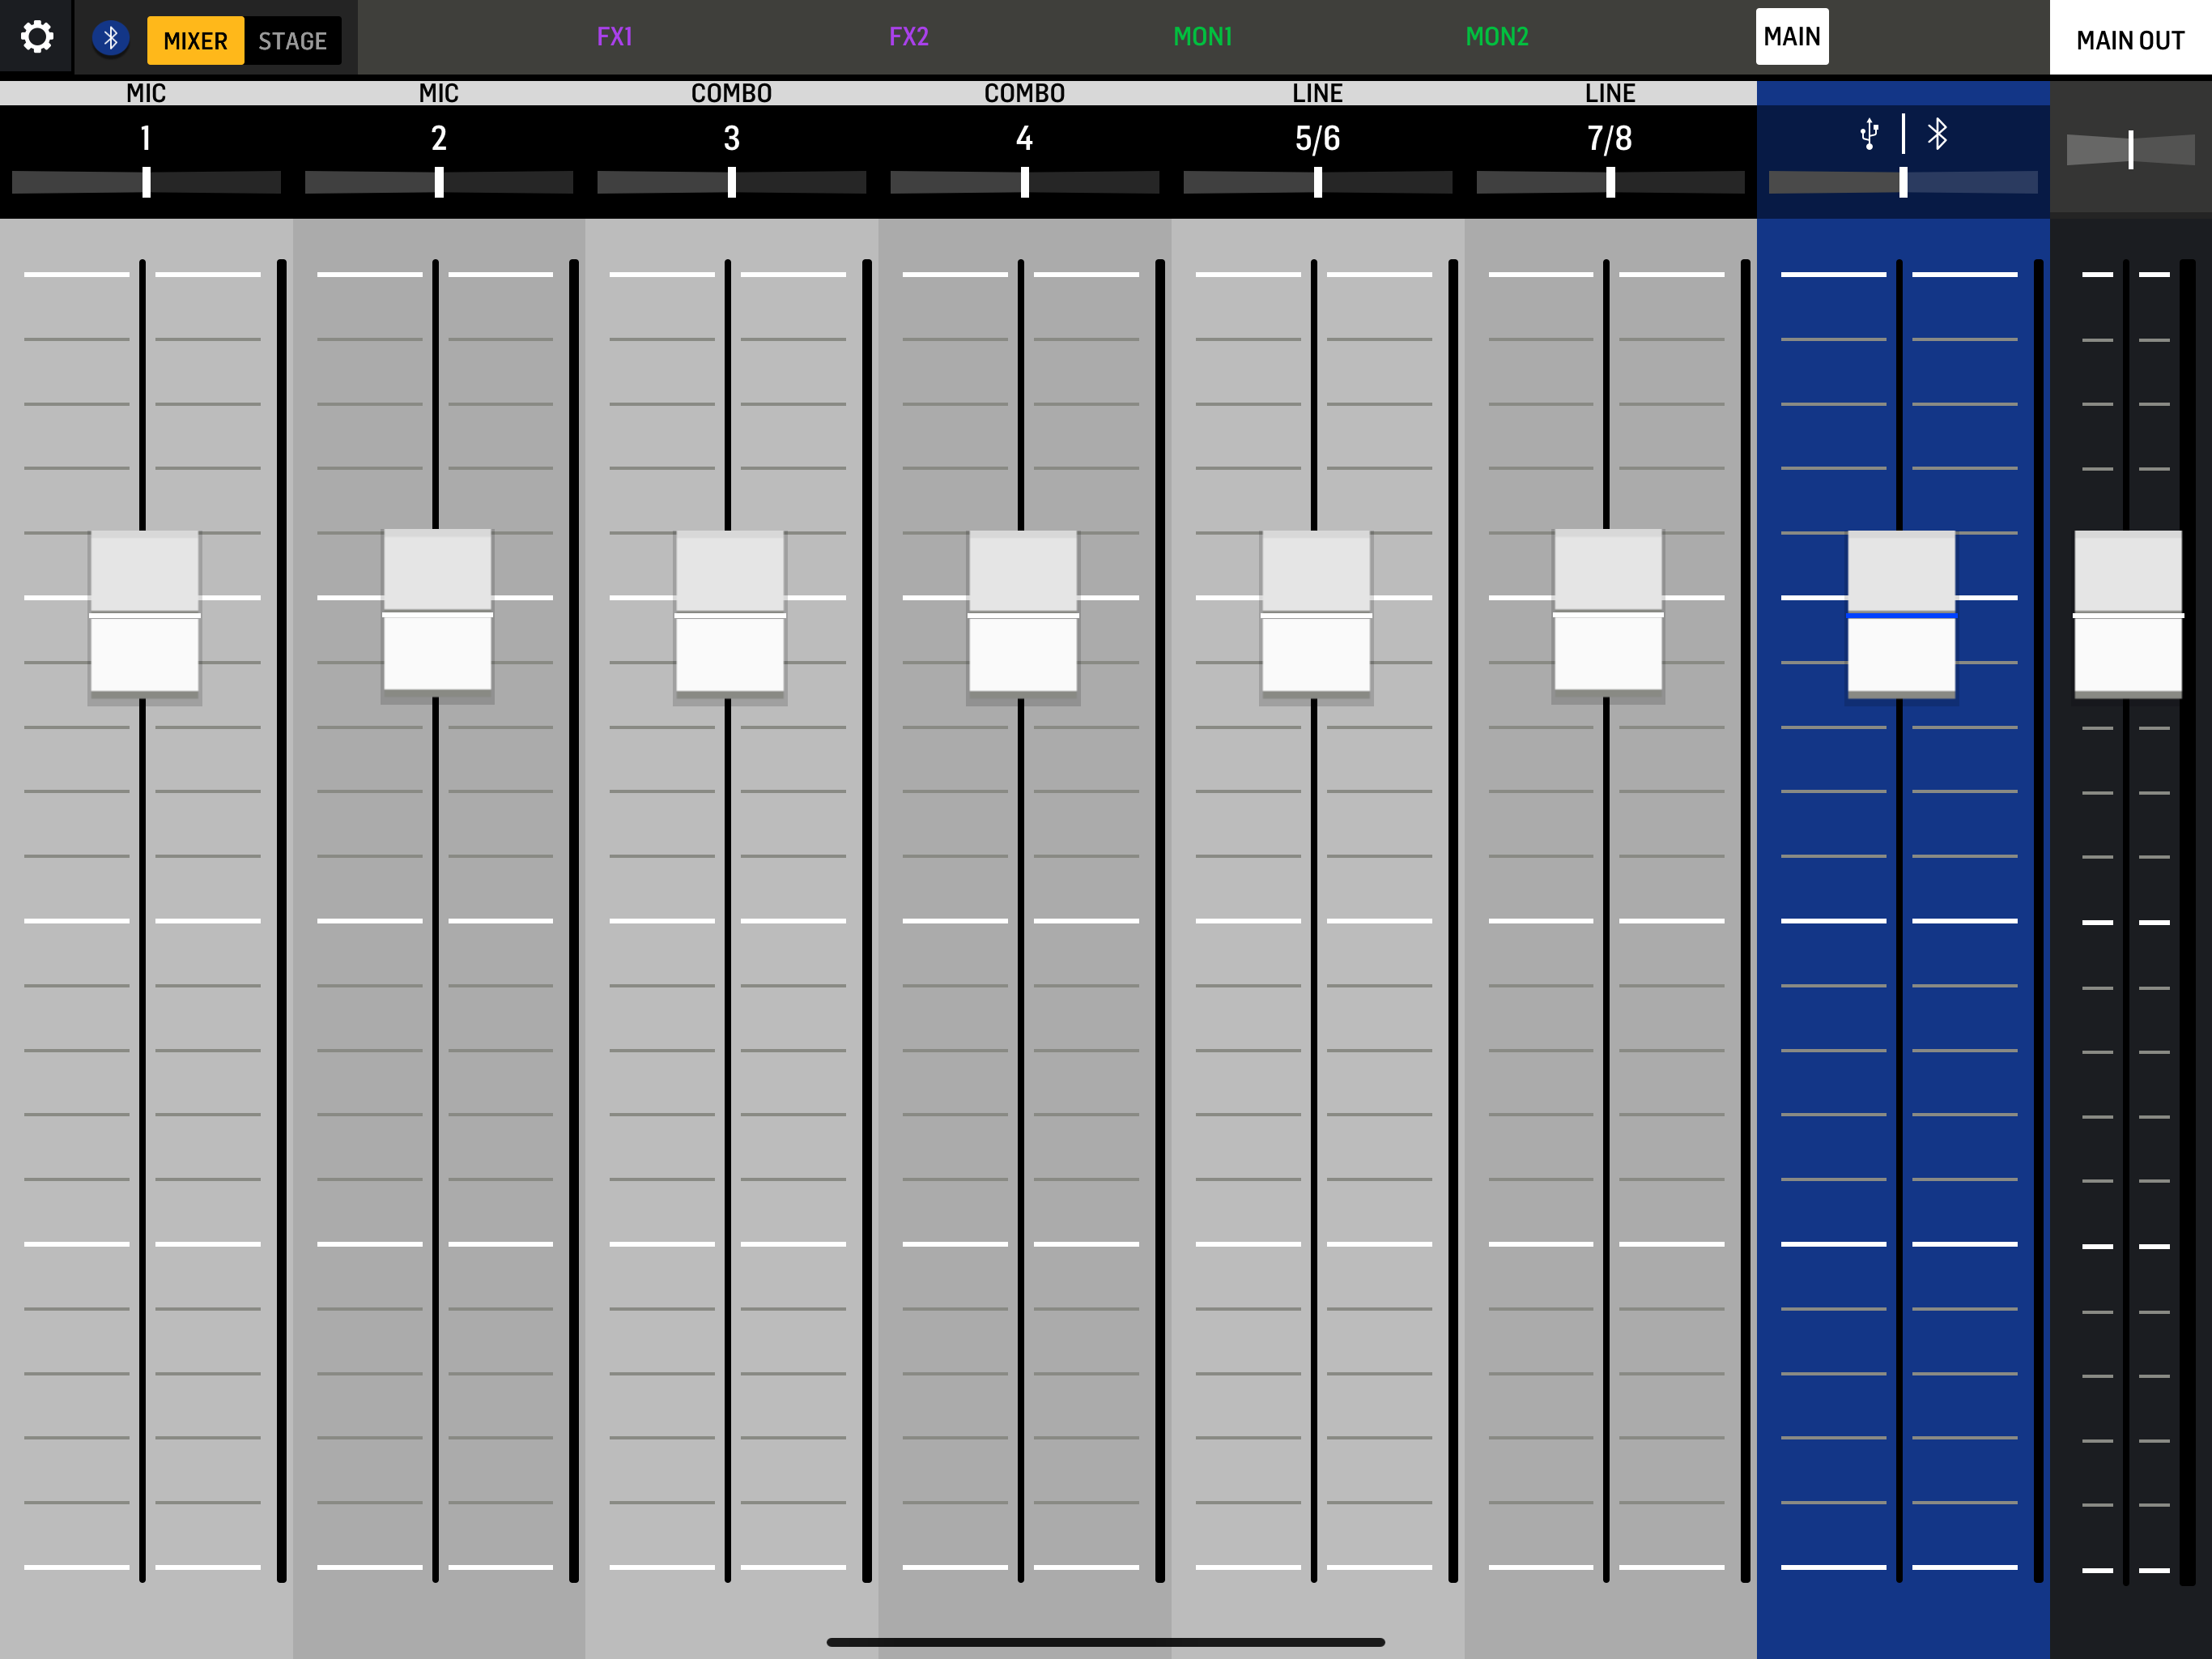Click the USB/Bluetooth channel fader knob

click(1900, 613)
